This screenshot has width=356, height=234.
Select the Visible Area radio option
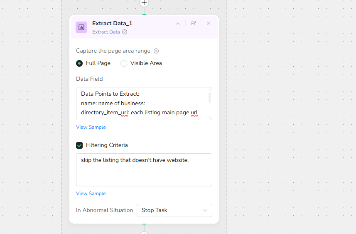tap(124, 63)
